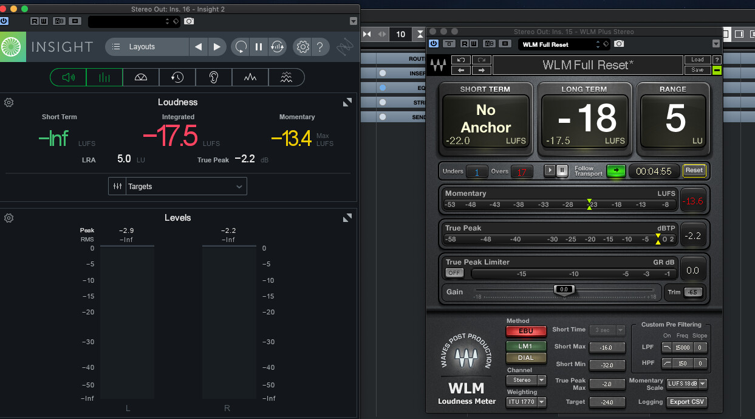Select the Insight spectrogram waves tab

click(286, 77)
